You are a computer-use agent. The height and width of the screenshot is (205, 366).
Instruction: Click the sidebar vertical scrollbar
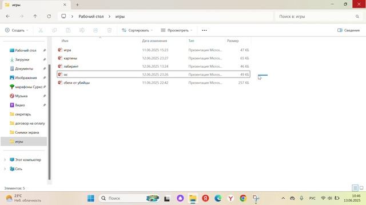49,122
